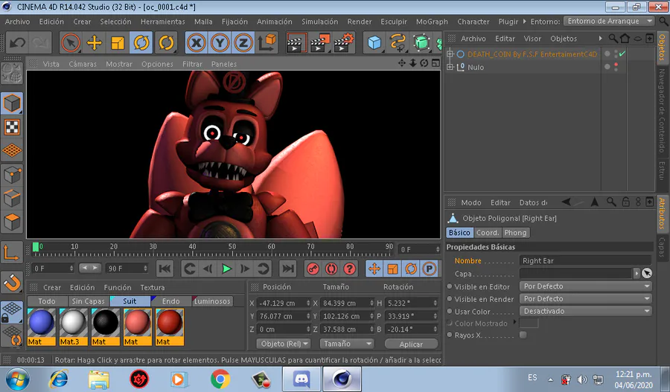Switch to the Coord. tab
Screen dimensions: 670x392
coord(488,233)
